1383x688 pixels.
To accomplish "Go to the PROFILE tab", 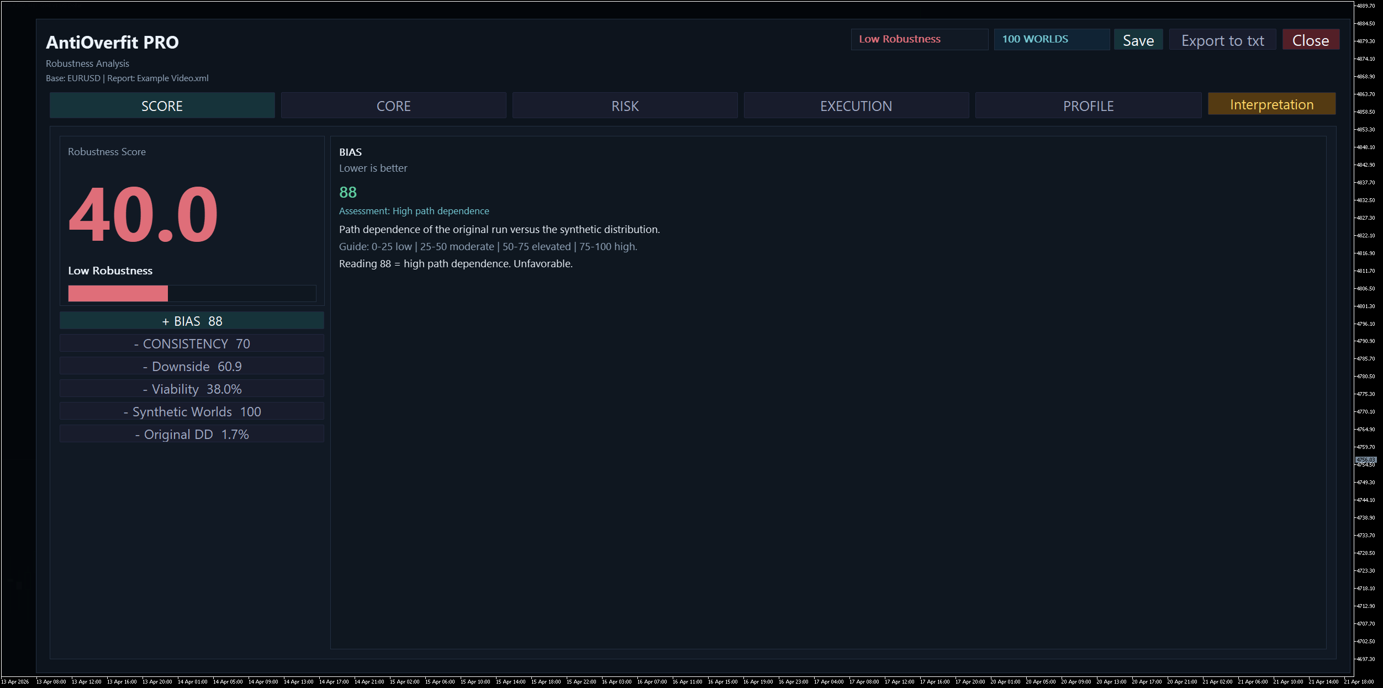I will [1088, 105].
